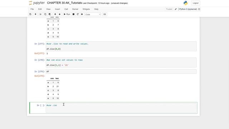Select the Out[279] prompt label
This screenshot has height=129, width=229.
click(x=39, y=76)
